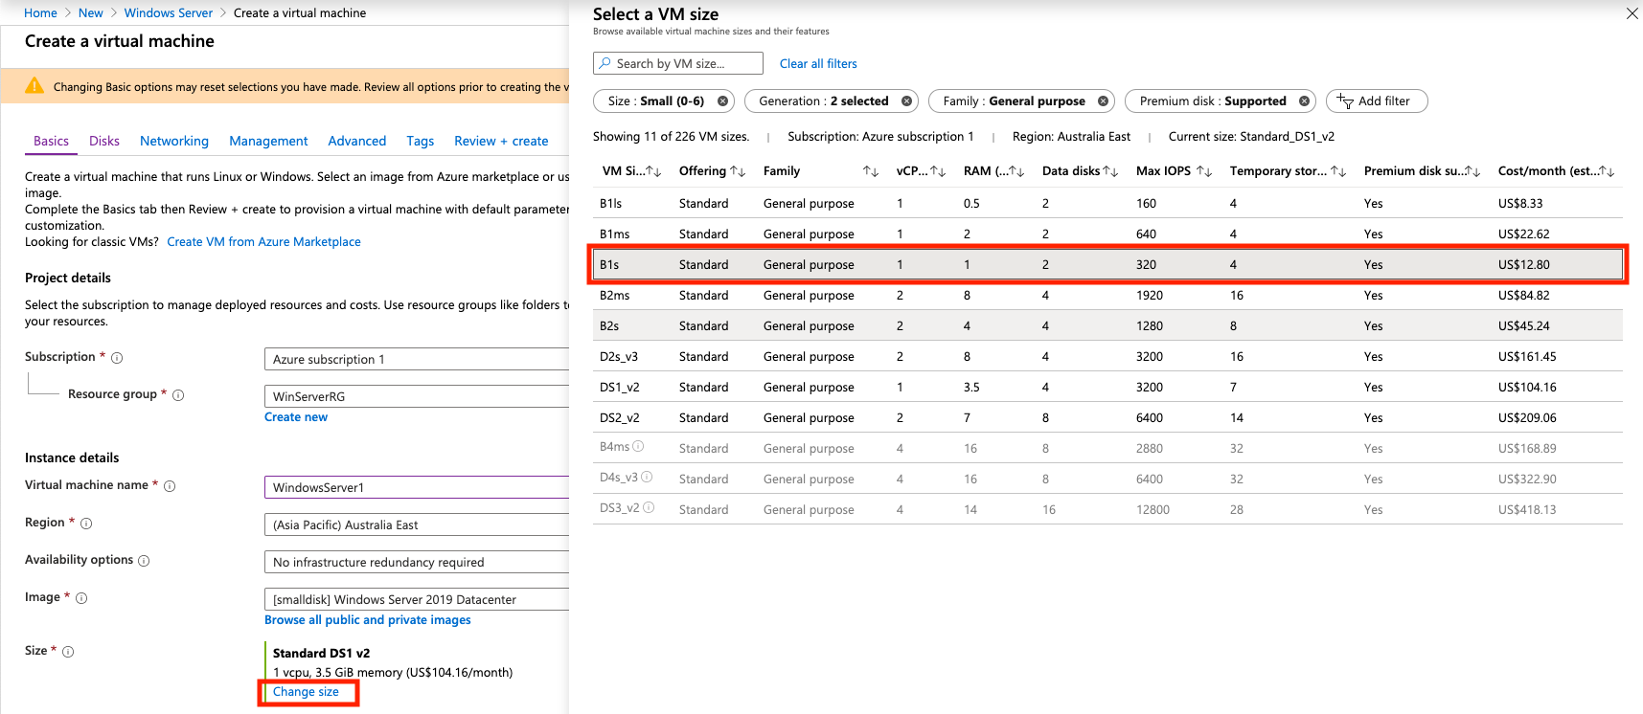Switch to the Networking tab
This screenshot has height=714, width=1643.
(x=173, y=141)
